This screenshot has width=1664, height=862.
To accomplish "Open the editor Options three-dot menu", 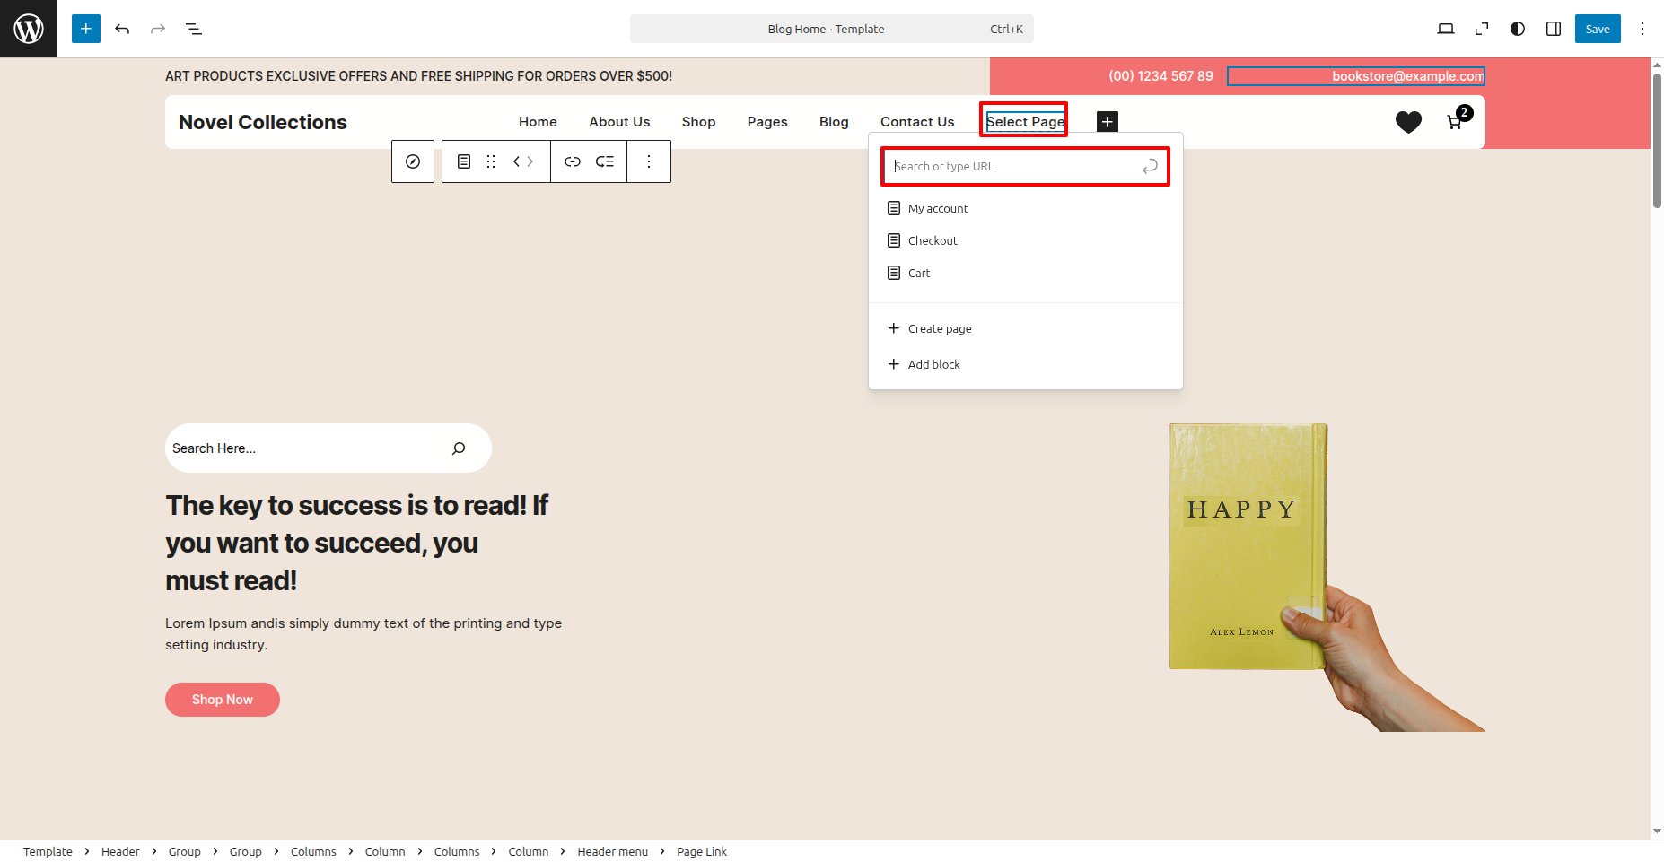I will click(1642, 29).
